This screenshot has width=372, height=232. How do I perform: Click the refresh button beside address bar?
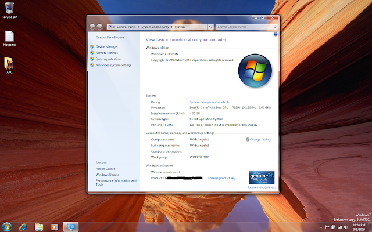tap(210, 27)
